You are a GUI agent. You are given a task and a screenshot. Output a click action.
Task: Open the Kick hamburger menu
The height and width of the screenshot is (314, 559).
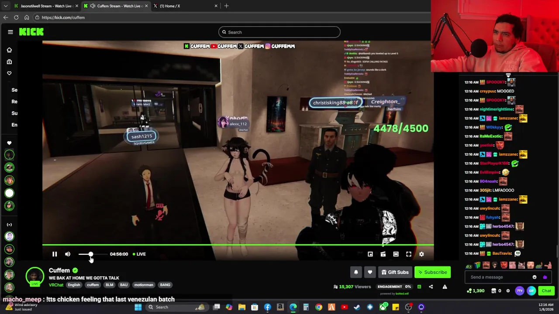click(x=10, y=32)
